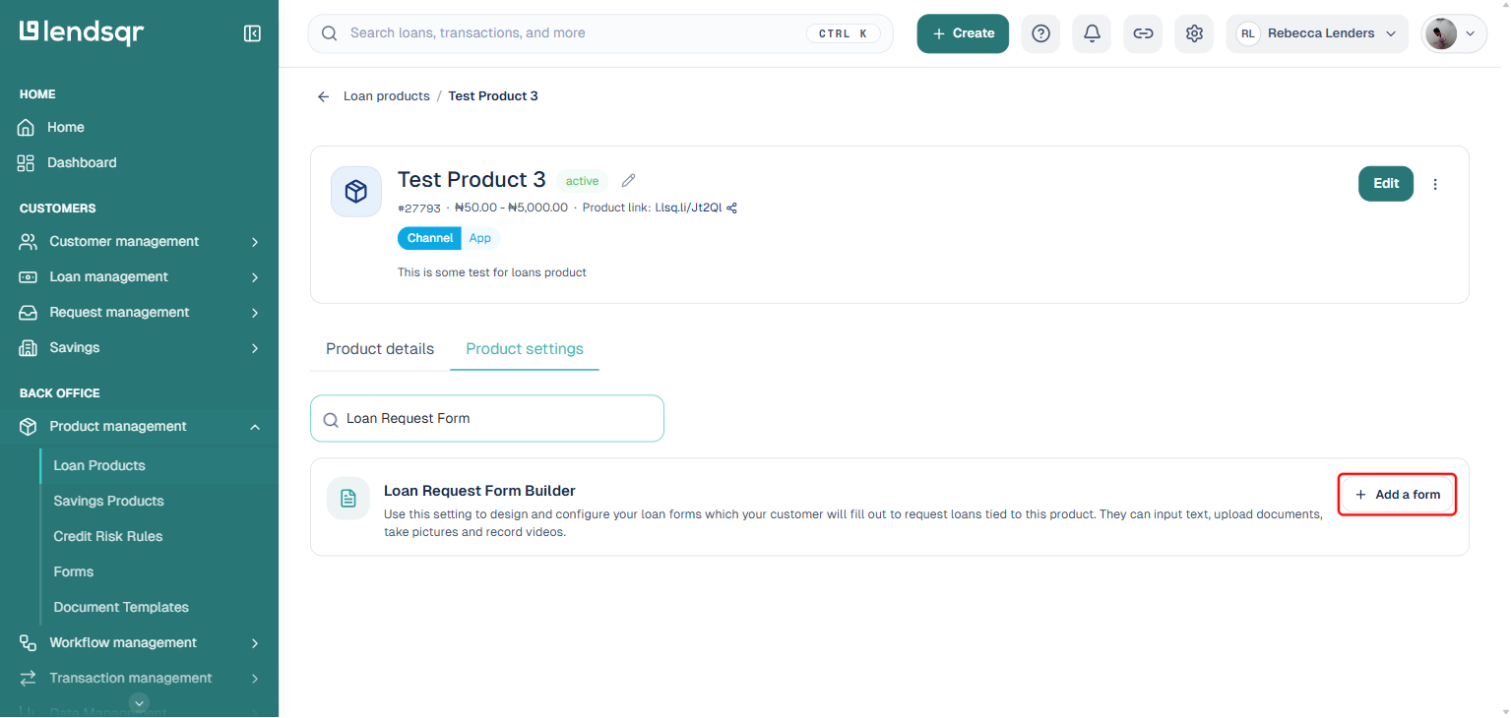The height and width of the screenshot is (718, 1511).
Task: Click the Dashboard grid icon in sidebar
Action: pos(27,162)
